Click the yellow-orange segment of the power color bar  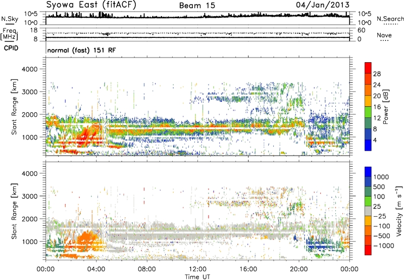point(368,101)
